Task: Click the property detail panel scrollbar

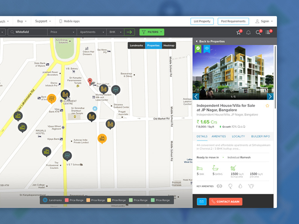Action: [x=275, y=77]
